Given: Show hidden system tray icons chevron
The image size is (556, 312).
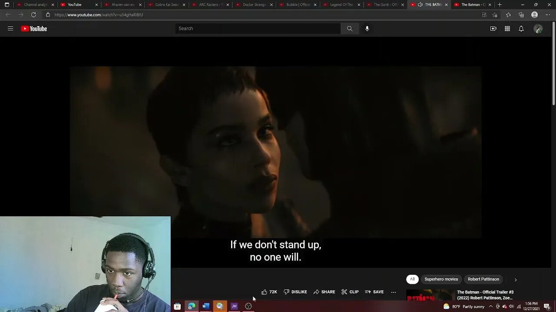Looking at the screenshot, I should [491, 306].
